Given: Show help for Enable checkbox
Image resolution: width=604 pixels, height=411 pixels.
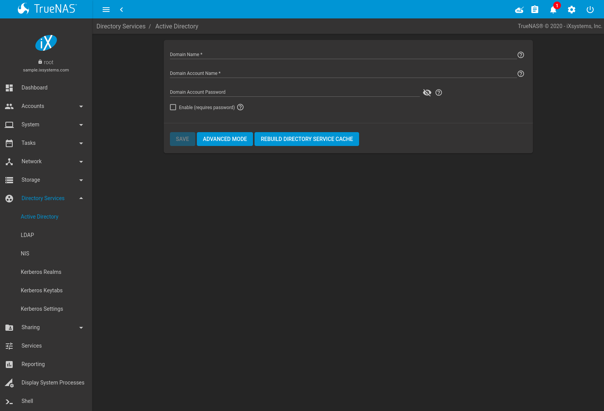Looking at the screenshot, I should [240, 107].
